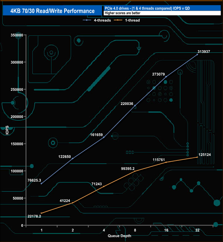Click the queue depth 32 axis label

point(197,230)
